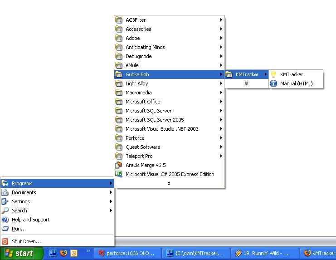Click the Araxis Merge v6.5 icon
The width and height of the screenshot is (336, 260).
tap(119, 165)
